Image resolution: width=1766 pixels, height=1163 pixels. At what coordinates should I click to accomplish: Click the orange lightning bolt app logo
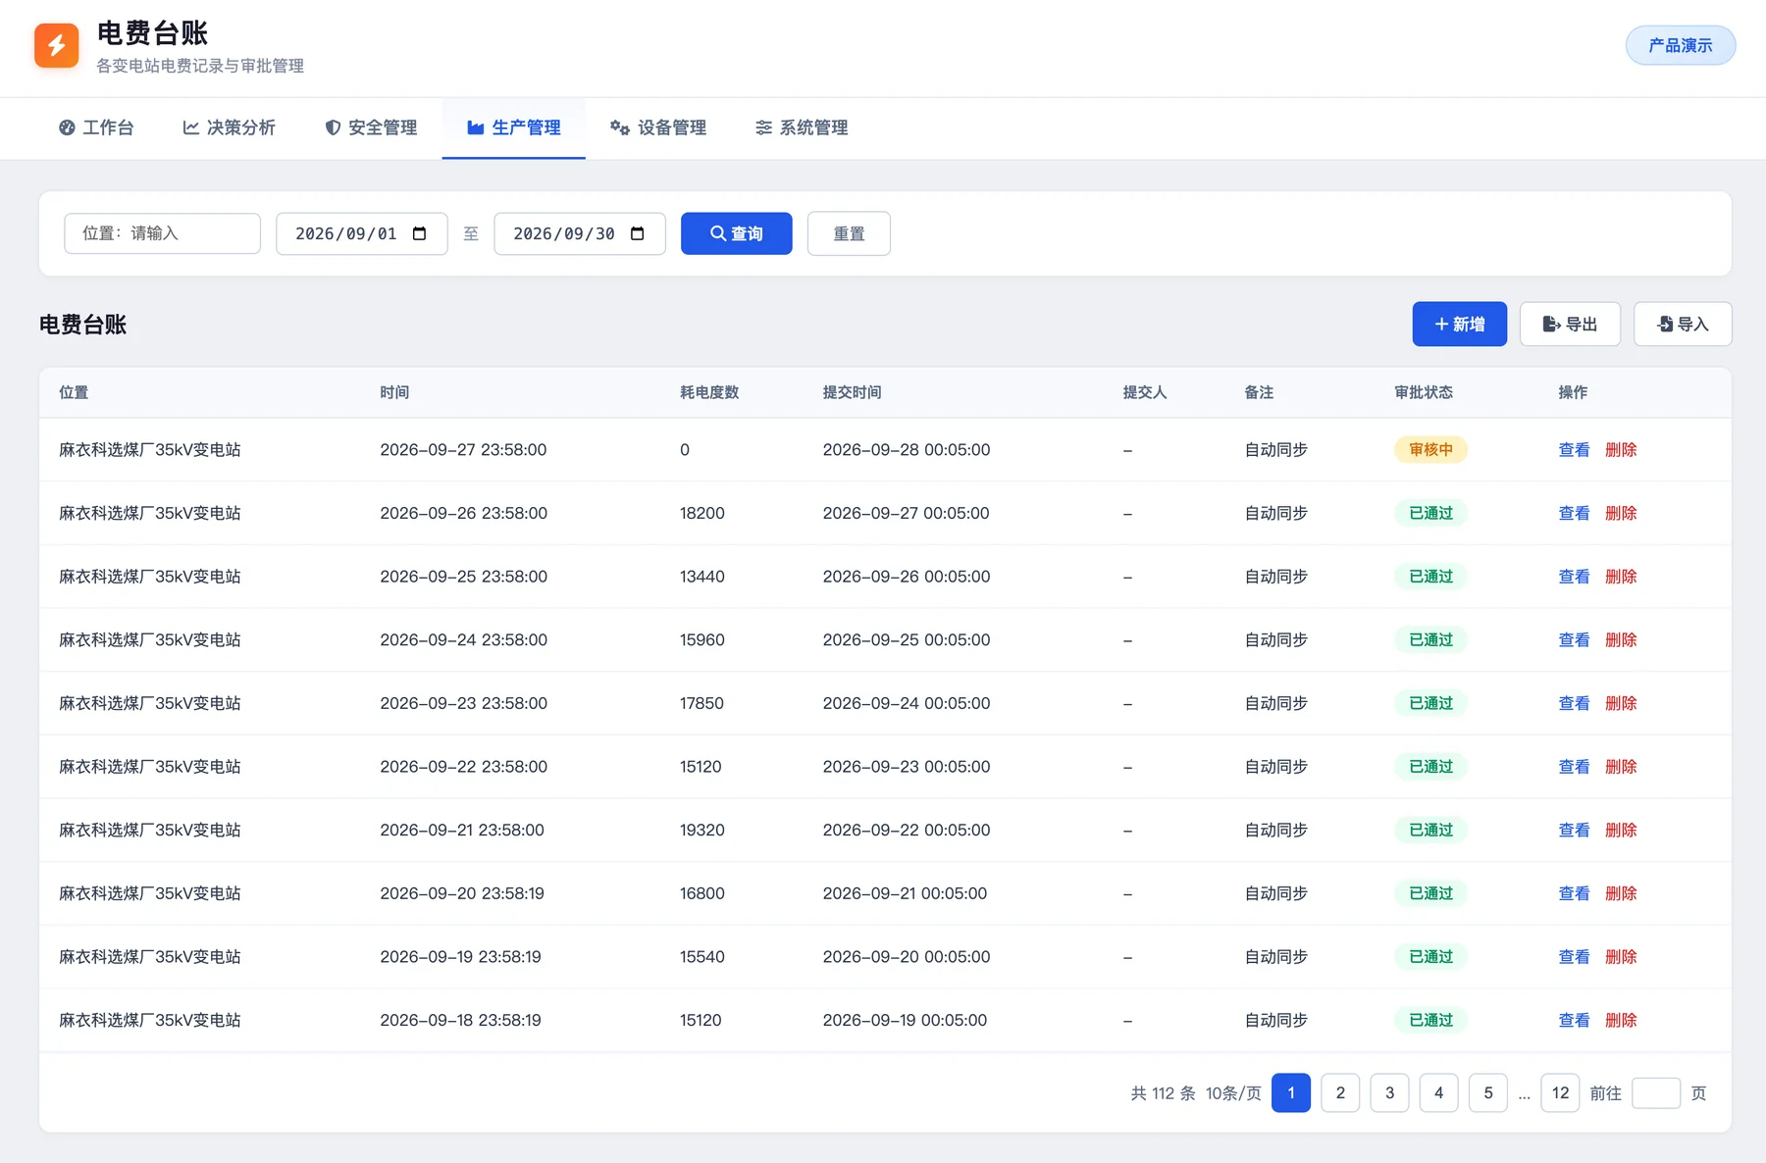(56, 45)
